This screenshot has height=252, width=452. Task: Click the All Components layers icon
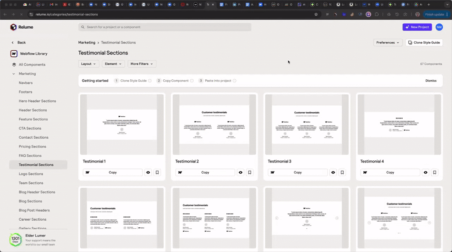tap(14, 65)
